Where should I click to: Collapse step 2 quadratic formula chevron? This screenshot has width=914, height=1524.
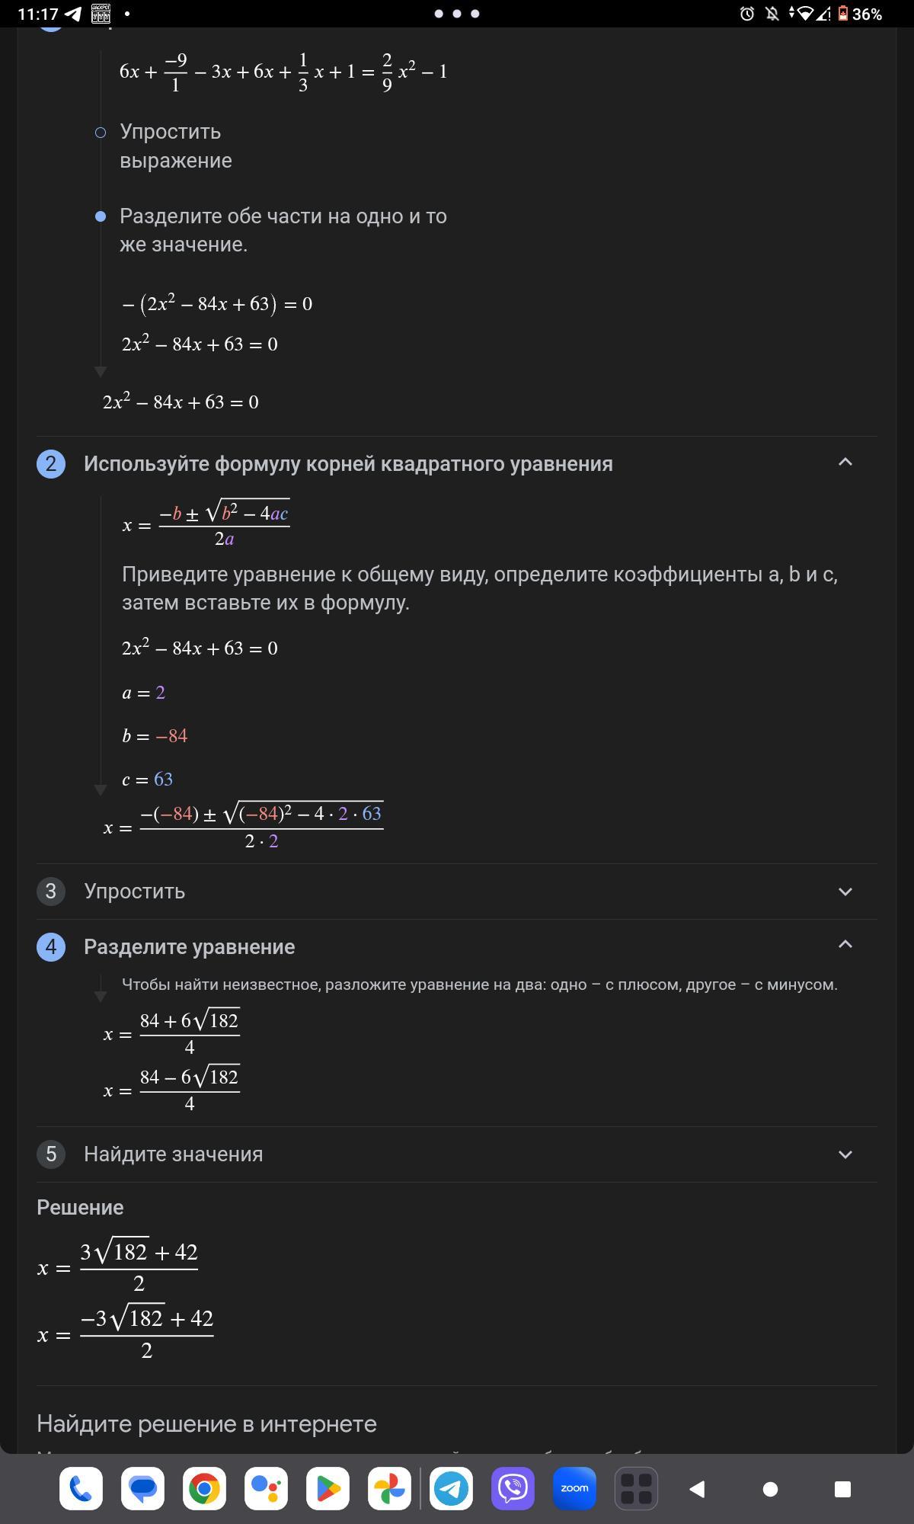[x=845, y=463]
